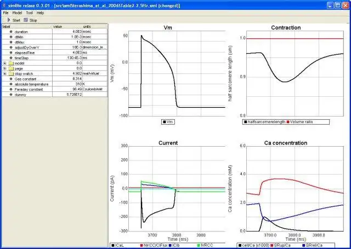The height and width of the screenshot is (249, 351).
Task: Select the timeStep row label
Action: 21,58
